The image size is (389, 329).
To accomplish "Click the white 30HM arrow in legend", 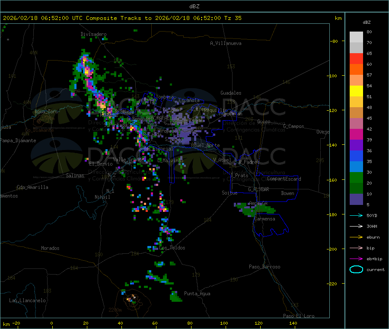I will coord(356,226).
